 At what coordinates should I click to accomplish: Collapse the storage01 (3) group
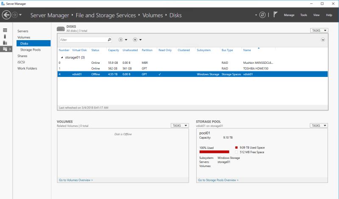62,57
